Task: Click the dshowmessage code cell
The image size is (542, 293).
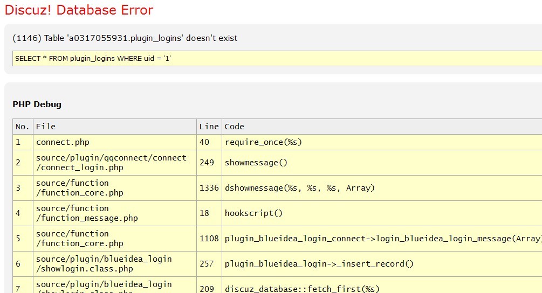Action: pos(299,188)
